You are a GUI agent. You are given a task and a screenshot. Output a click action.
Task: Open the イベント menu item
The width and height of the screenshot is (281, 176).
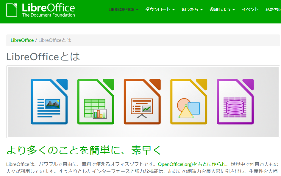coord(250,9)
